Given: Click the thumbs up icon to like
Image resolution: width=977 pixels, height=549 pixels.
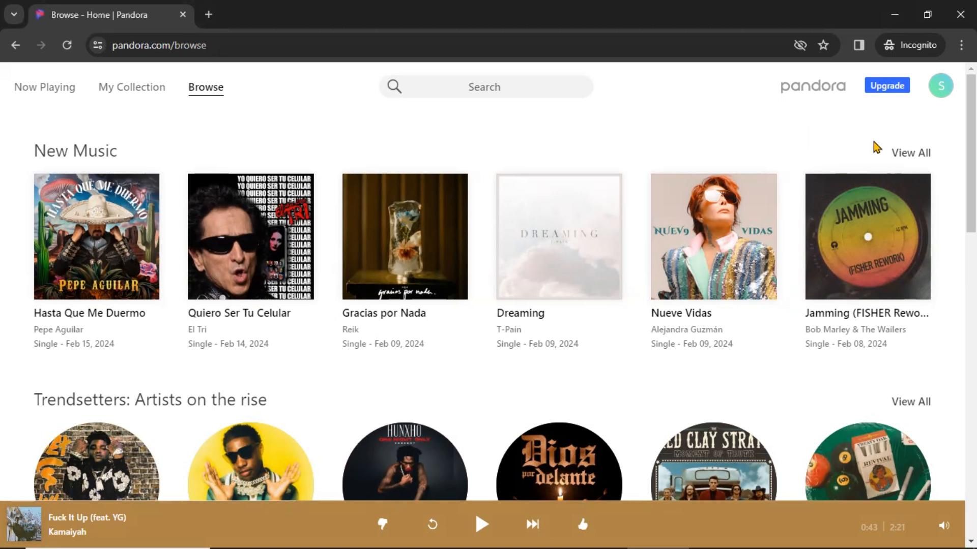Looking at the screenshot, I should coord(583,524).
